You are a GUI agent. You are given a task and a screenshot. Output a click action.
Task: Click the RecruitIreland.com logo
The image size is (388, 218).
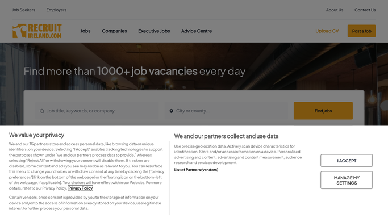coord(37,31)
